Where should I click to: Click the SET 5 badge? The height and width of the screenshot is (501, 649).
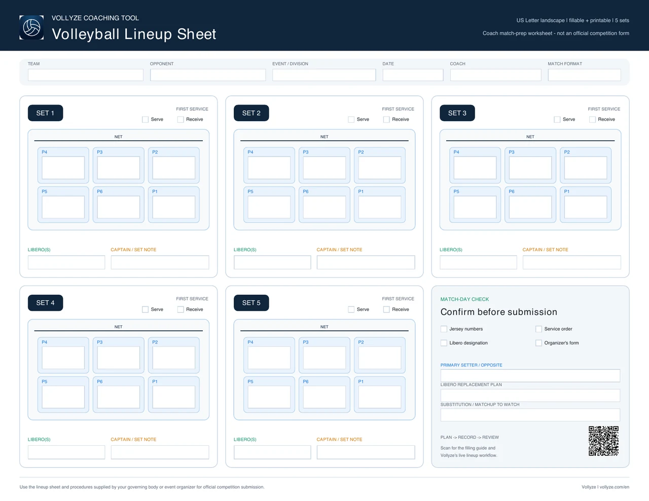(251, 303)
